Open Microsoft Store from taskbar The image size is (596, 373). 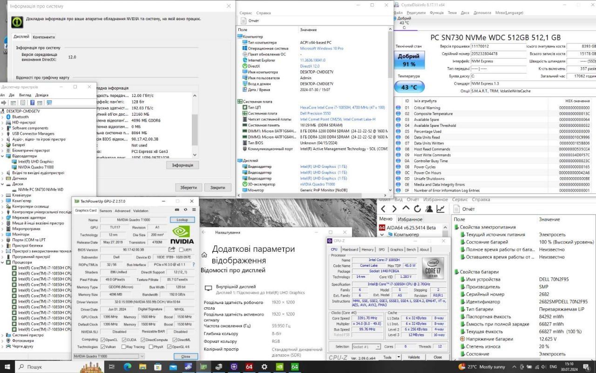click(158, 367)
